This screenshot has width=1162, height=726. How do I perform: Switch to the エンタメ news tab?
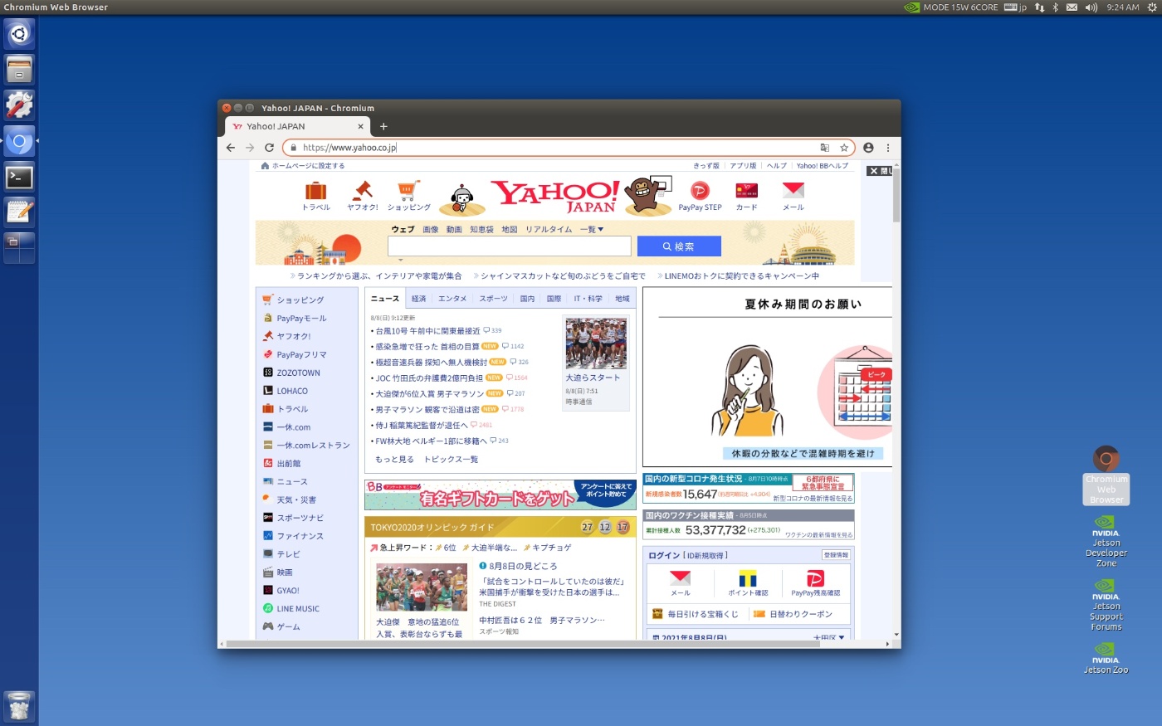click(452, 299)
